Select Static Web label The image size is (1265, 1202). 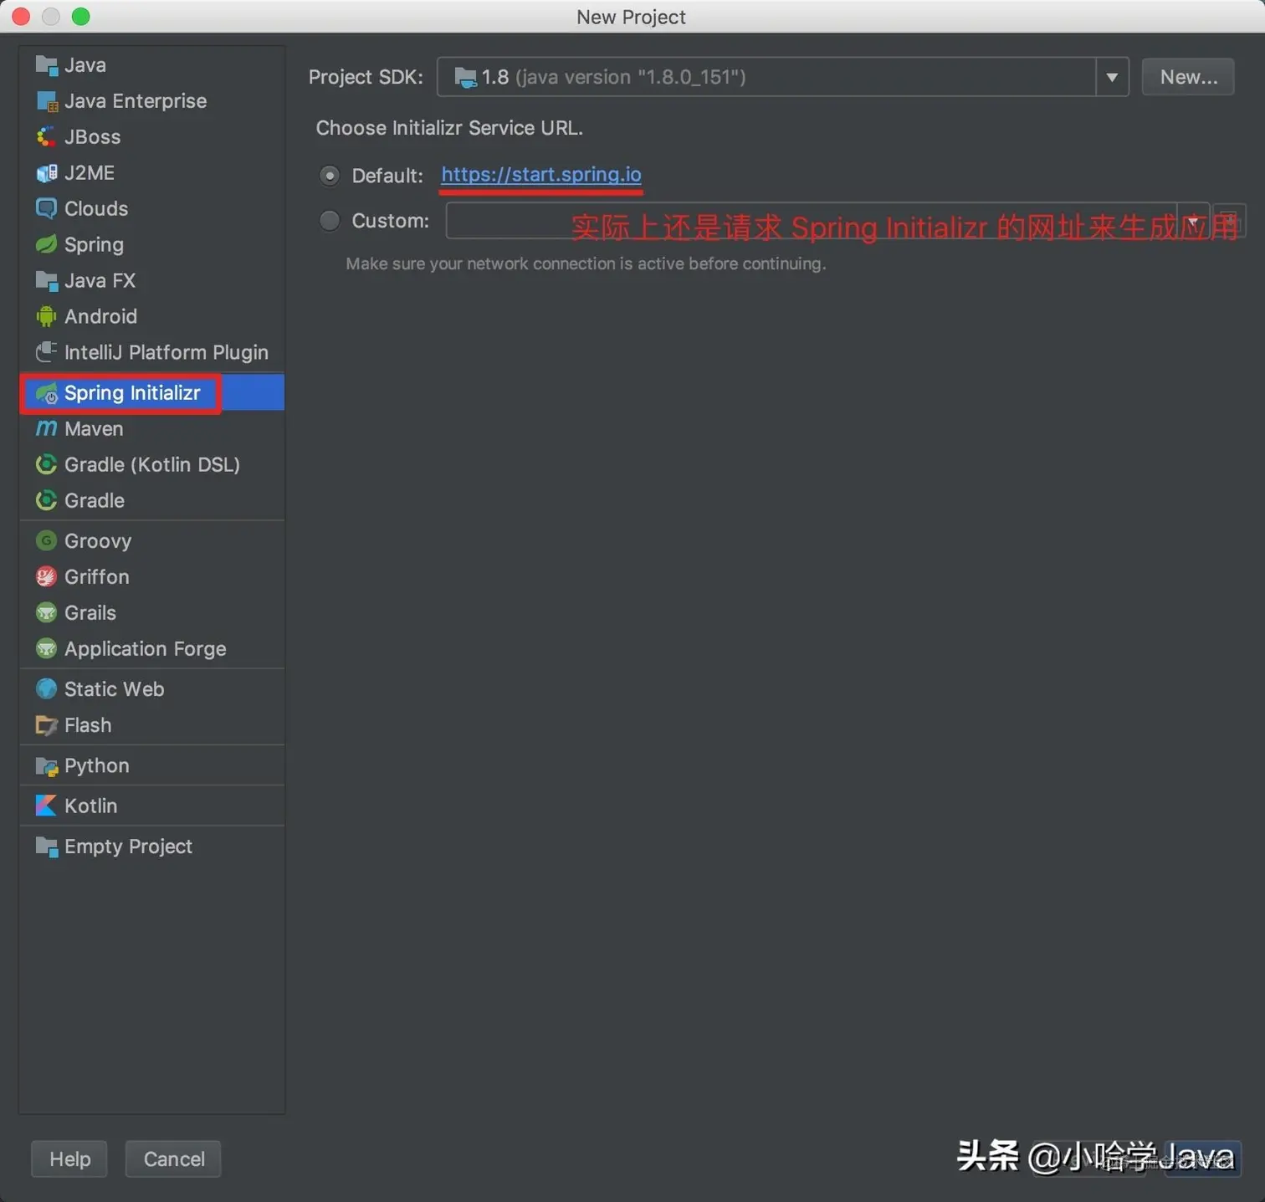[115, 689]
